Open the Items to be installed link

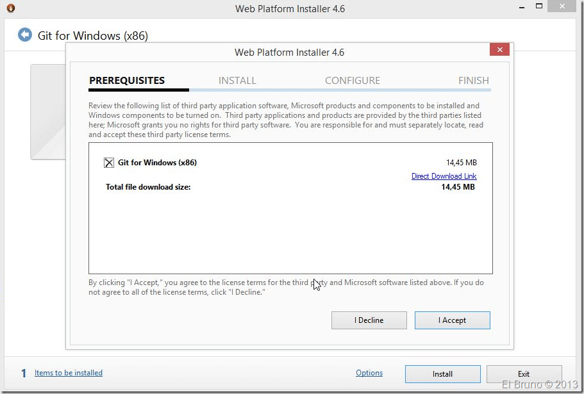pyautogui.click(x=69, y=373)
